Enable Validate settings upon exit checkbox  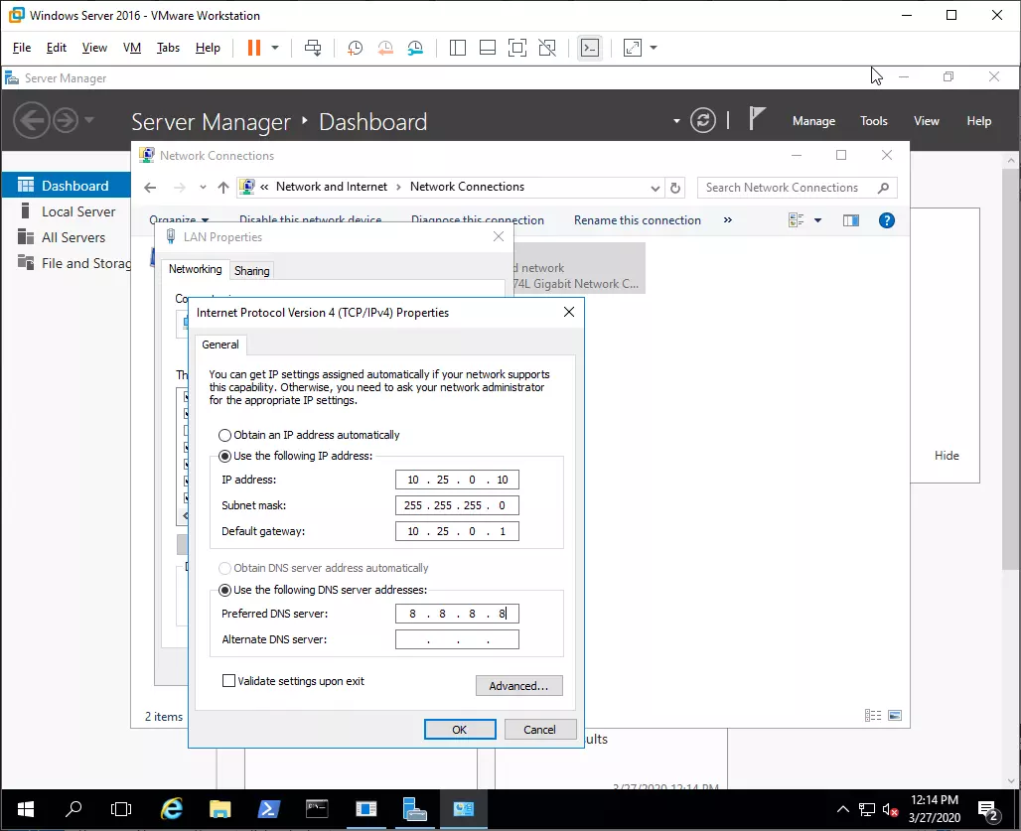tap(229, 681)
